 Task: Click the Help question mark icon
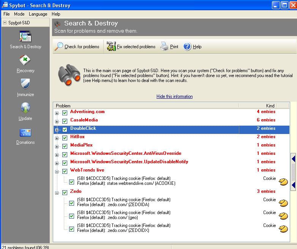click(x=187, y=47)
